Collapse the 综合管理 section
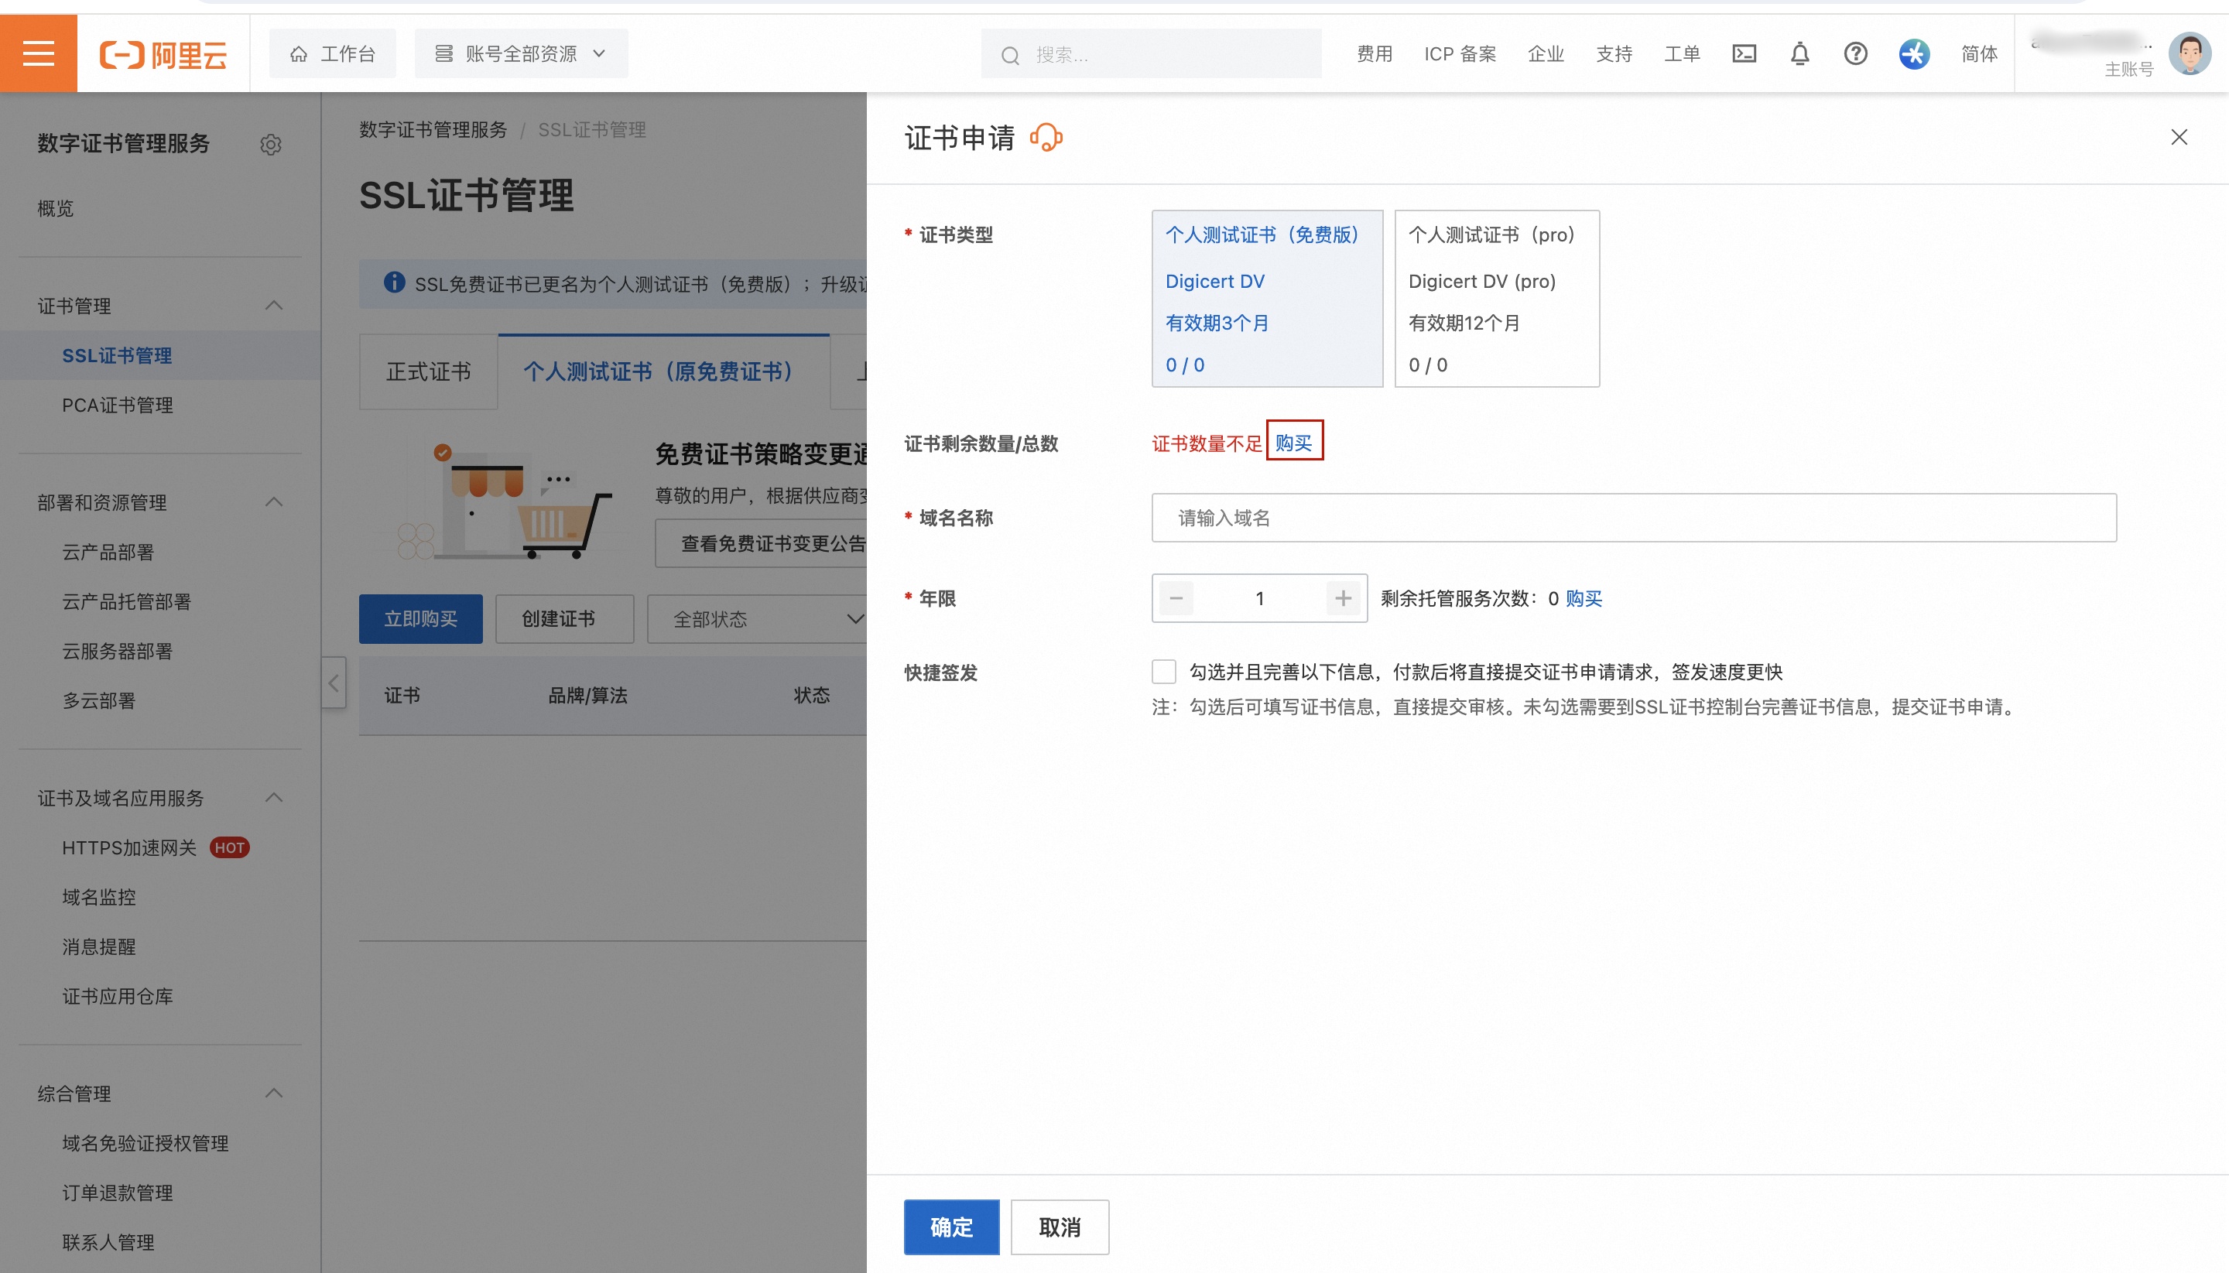The height and width of the screenshot is (1273, 2229). [x=274, y=1093]
